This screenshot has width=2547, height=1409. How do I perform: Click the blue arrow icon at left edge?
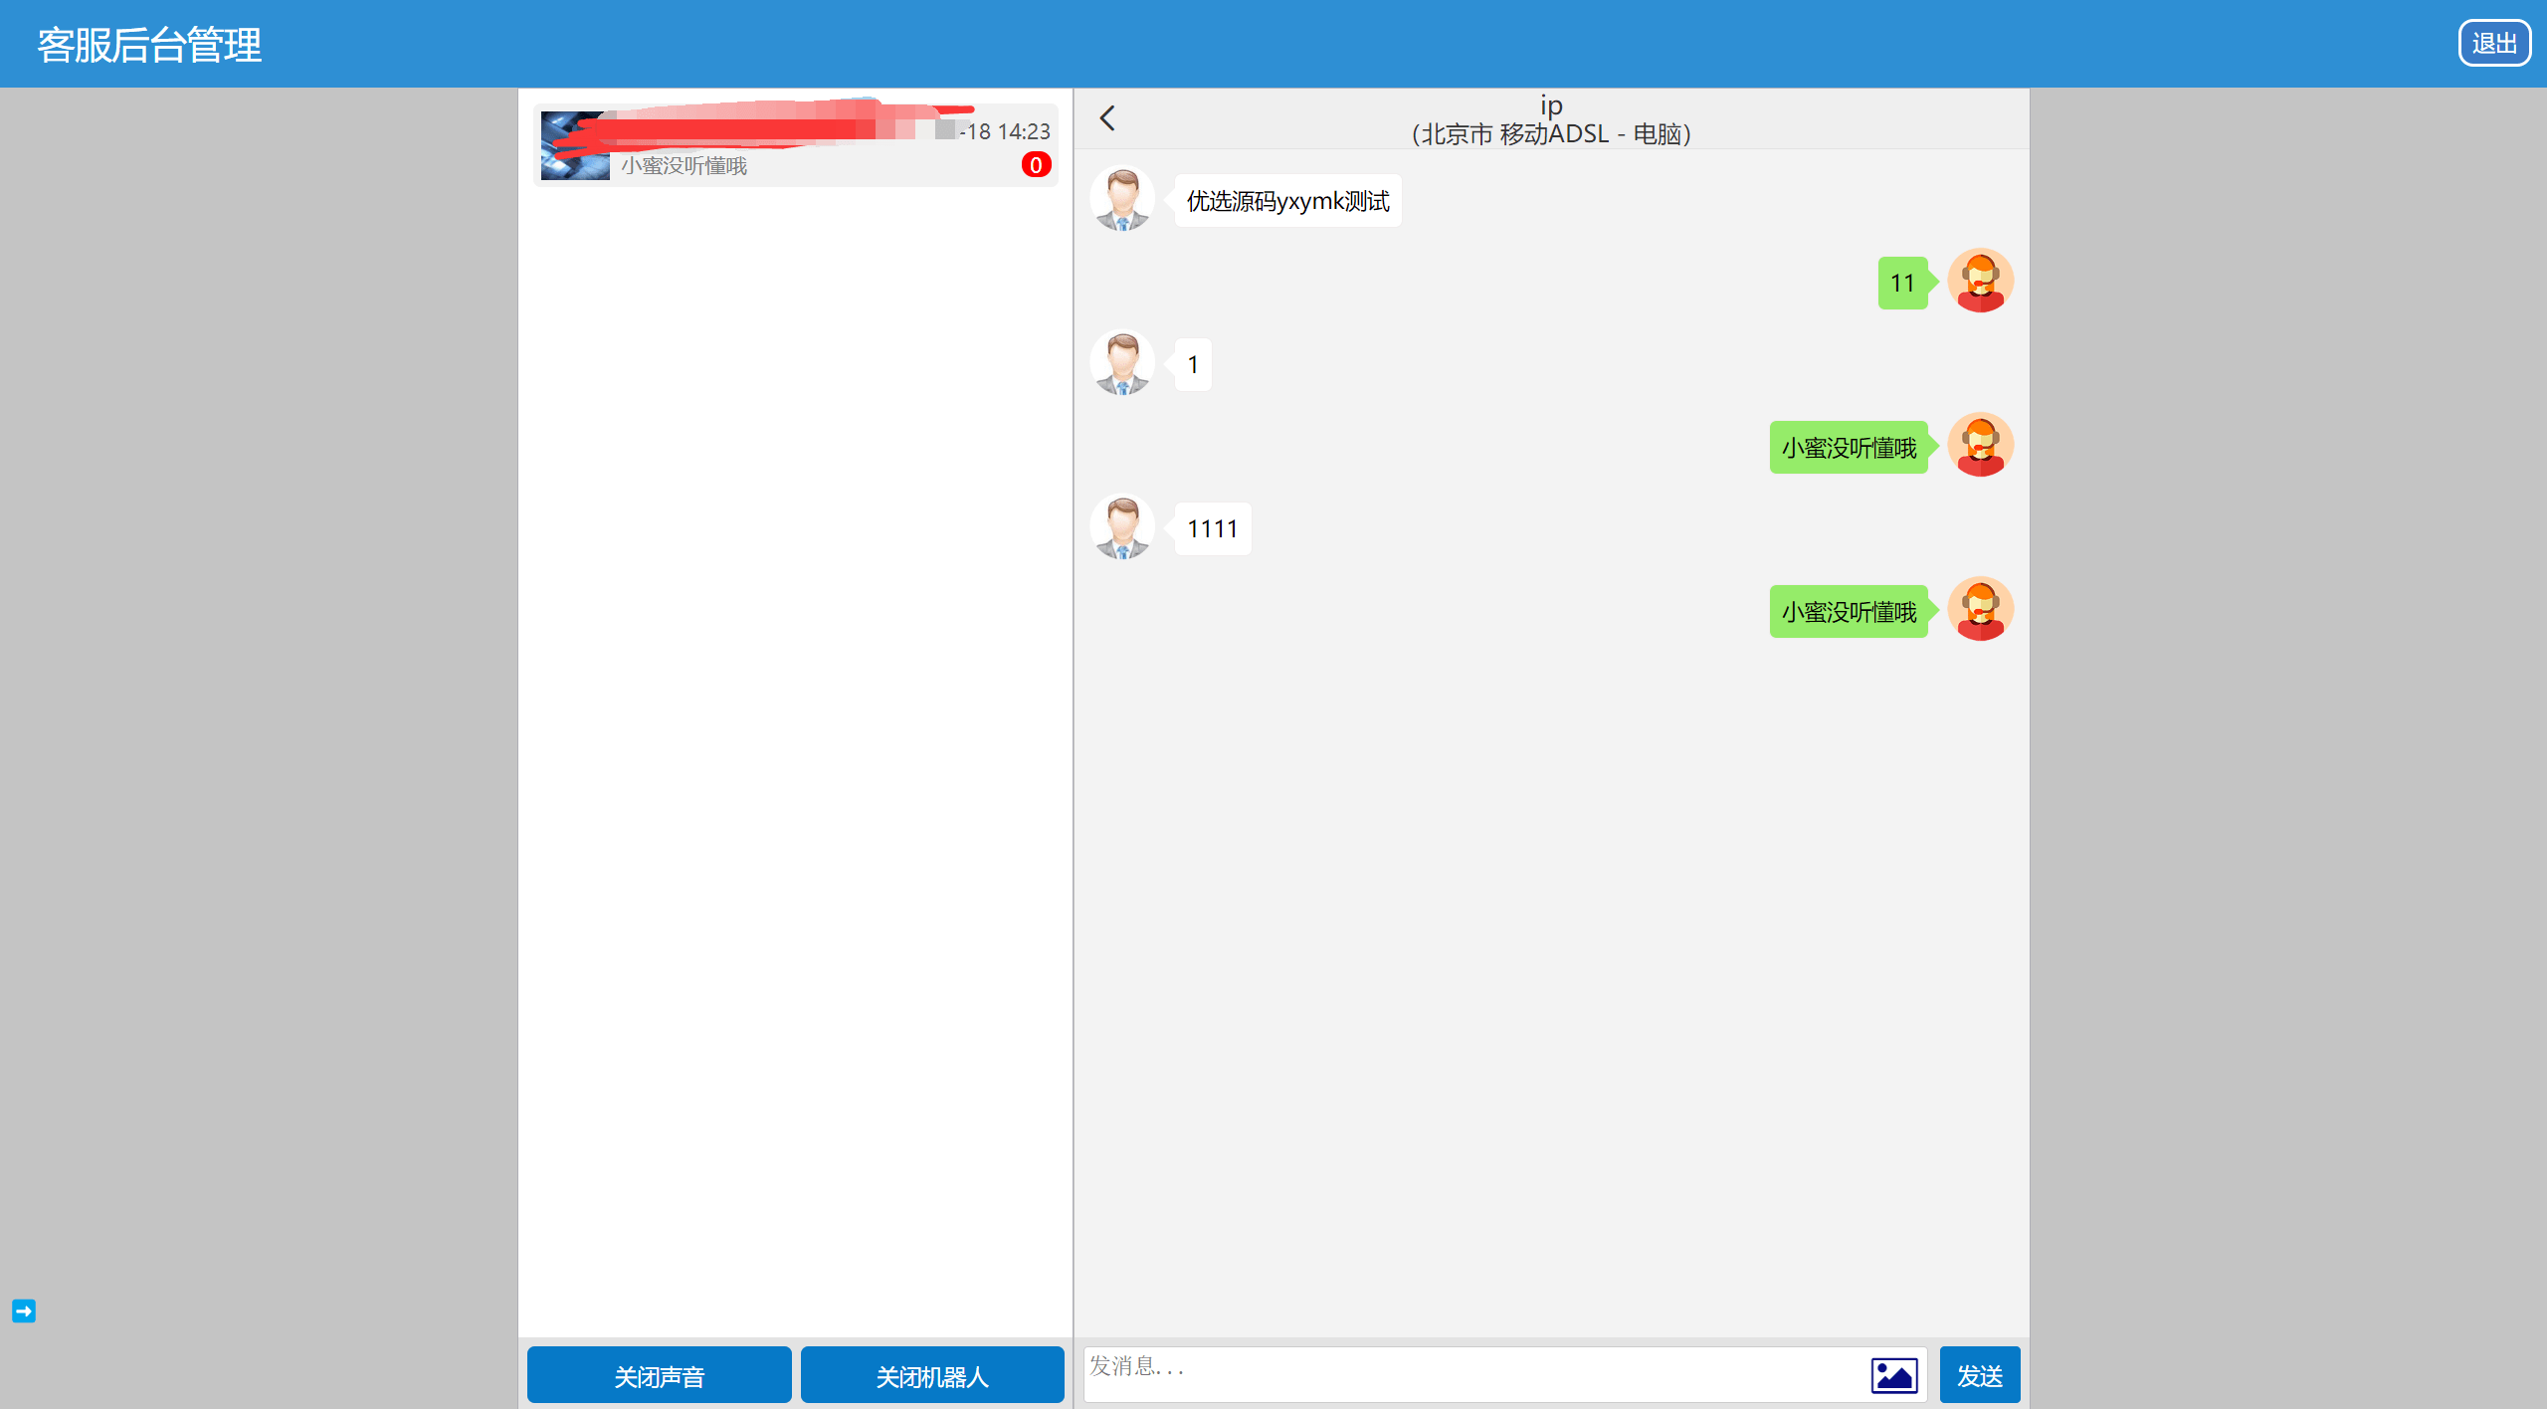(24, 1310)
